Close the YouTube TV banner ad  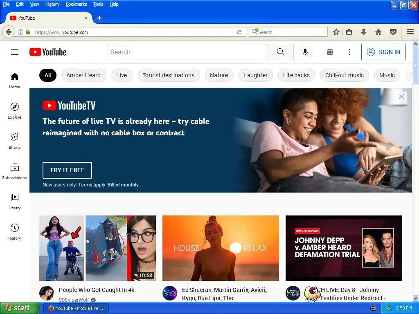tap(402, 96)
